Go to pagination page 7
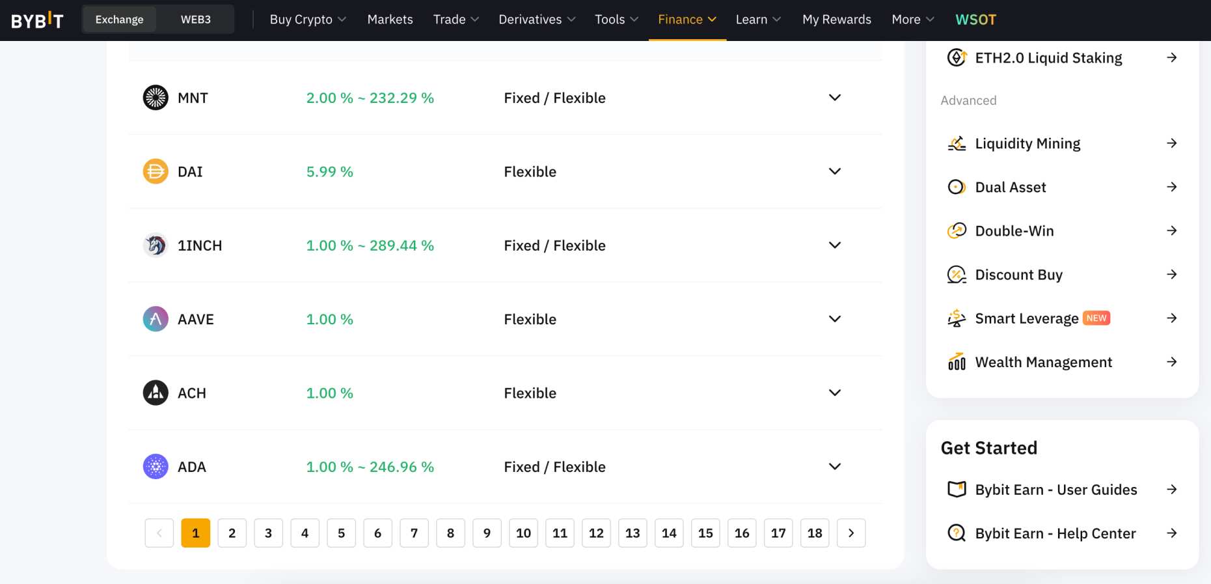The width and height of the screenshot is (1211, 584). click(x=415, y=533)
